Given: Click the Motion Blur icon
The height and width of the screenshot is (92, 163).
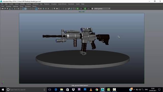Looking at the screenshot, I should [x=57, y=9].
